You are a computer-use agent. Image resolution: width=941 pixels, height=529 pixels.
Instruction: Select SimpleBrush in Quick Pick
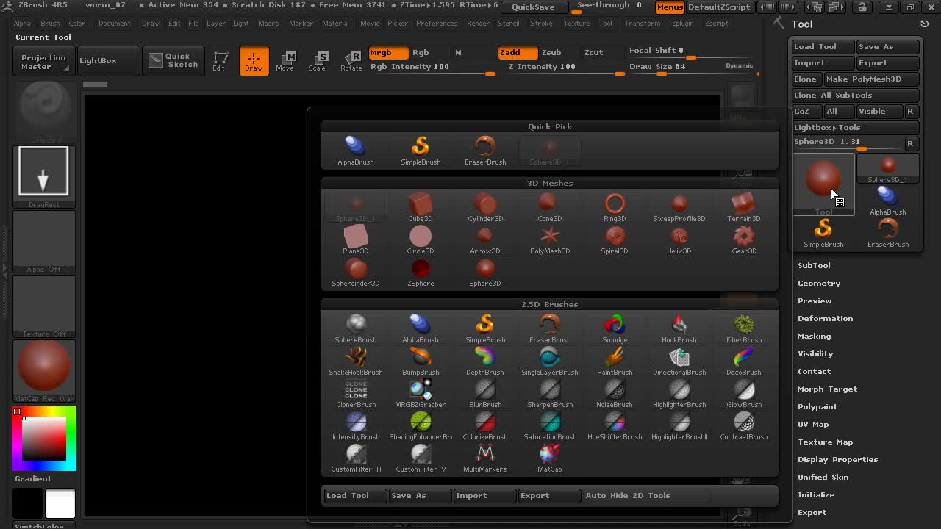tap(421, 150)
